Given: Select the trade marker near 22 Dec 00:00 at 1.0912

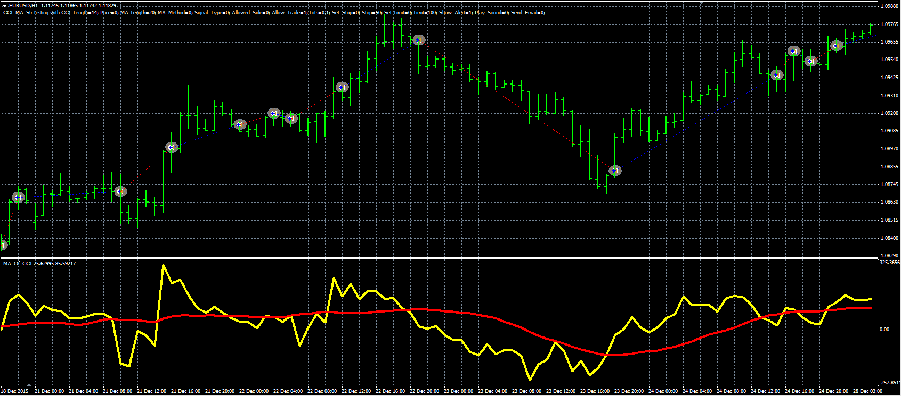Looking at the screenshot, I should 240,124.
